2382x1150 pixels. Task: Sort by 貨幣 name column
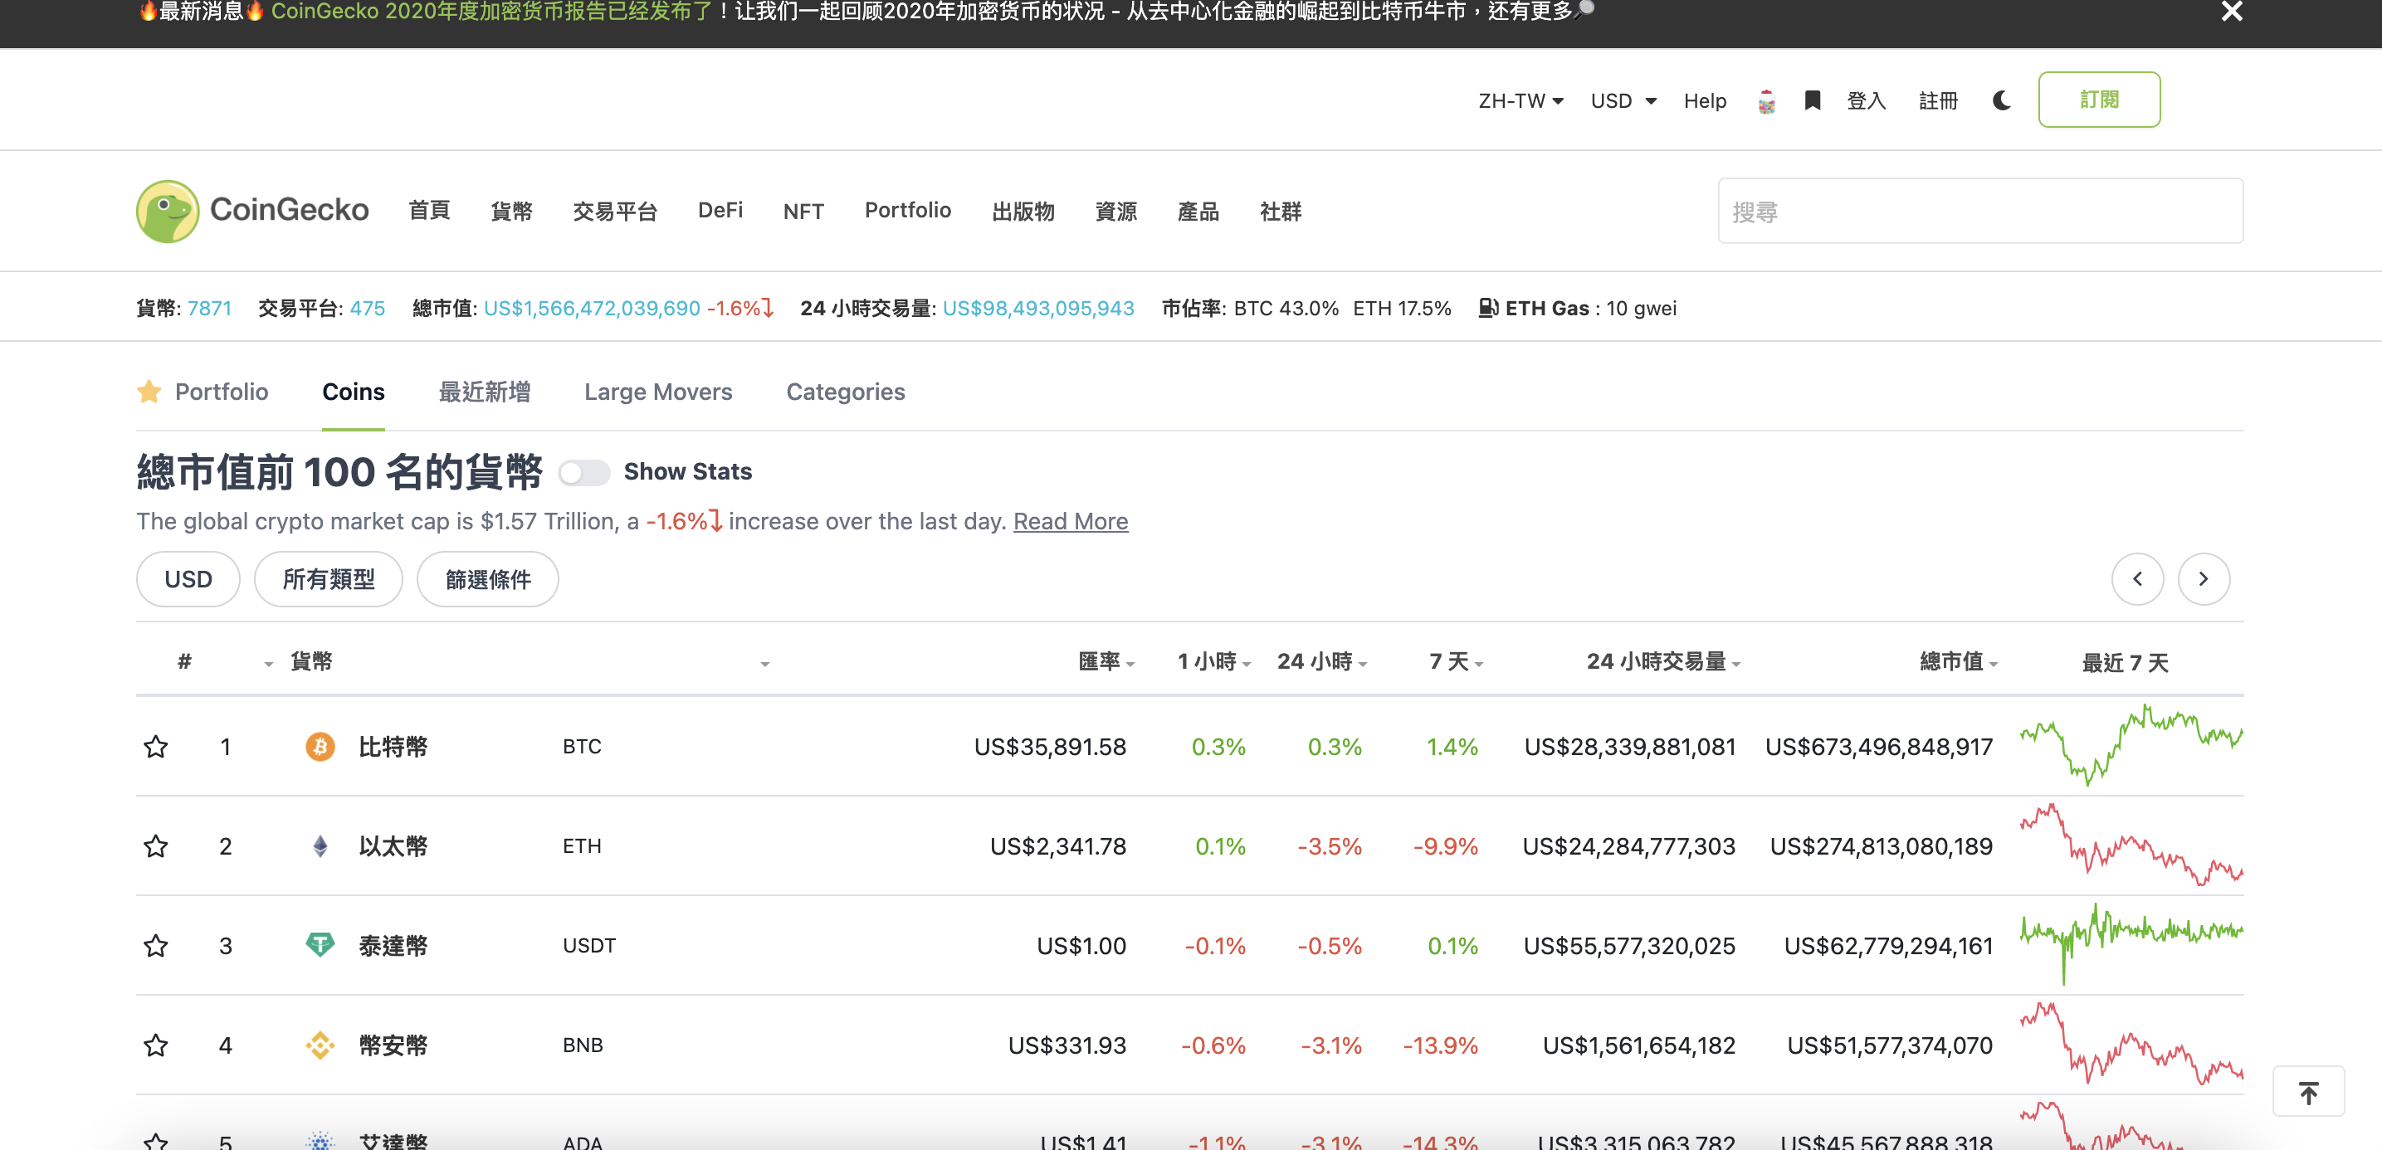pyautogui.click(x=310, y=661)
